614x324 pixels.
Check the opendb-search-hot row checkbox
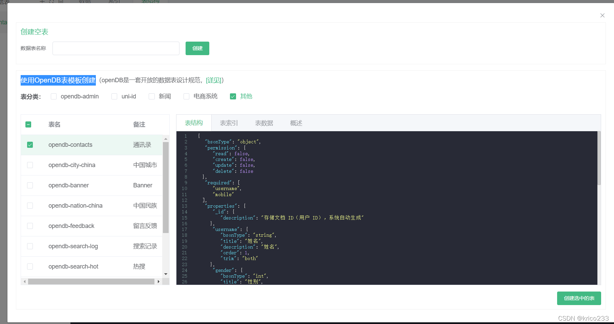pyautogui.click(x=30, y=267)
